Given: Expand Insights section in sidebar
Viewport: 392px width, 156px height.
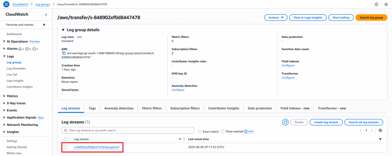Looking at the screenshot, I should (4, 132).
